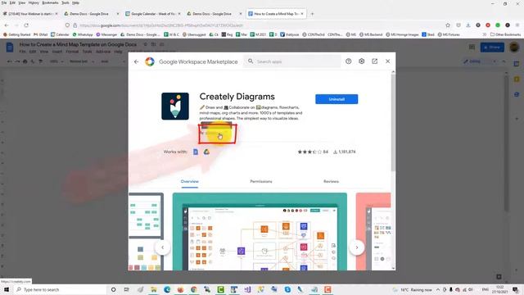The width and height of the screenshot is (524, 295).
Task: Open the notification center icon
Action: (516, 289)
